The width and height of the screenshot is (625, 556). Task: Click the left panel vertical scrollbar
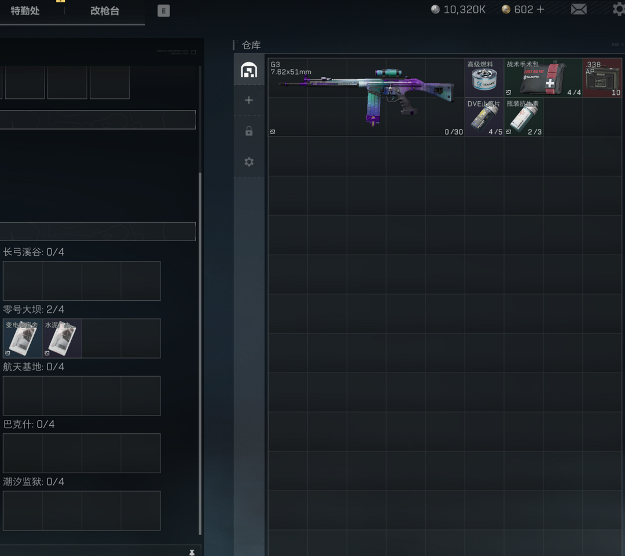point(200,347)
